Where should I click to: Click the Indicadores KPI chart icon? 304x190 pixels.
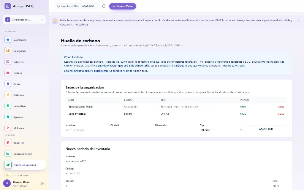(8, 154)
